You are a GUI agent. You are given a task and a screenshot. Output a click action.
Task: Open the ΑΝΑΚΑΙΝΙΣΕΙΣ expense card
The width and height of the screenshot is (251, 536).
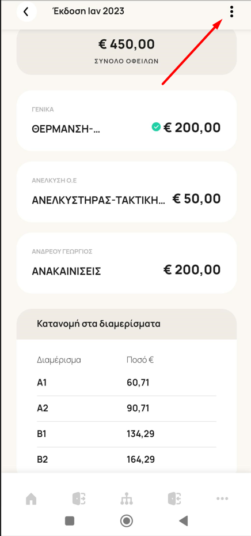(127, 263)
